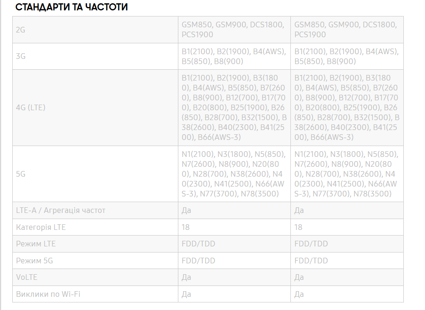Click the middle column Wi-Fi calls Да value

pyautogui.click(x=186, y=294)
